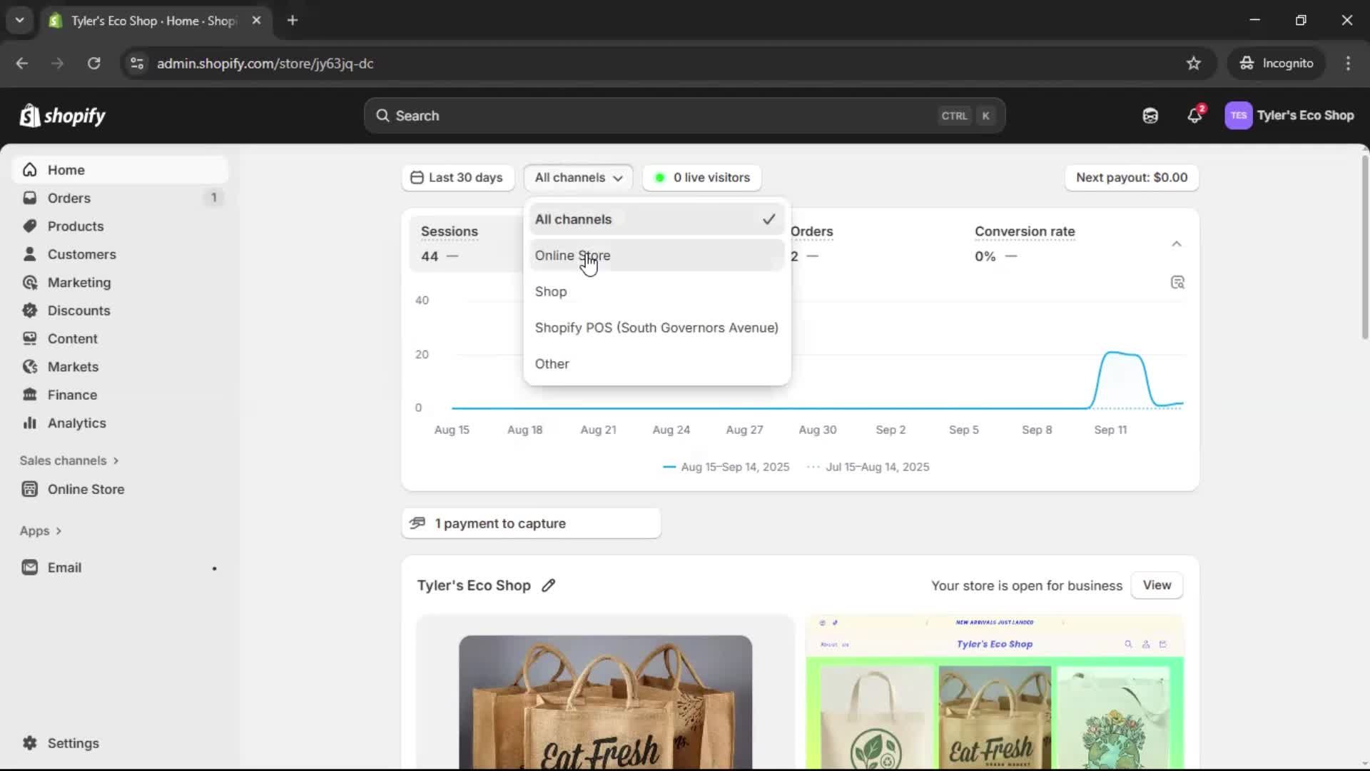Image resolution: width=1370 pixels, height=771 pixels.
Task: Select Shop channel option
Action: pos(656,292)
